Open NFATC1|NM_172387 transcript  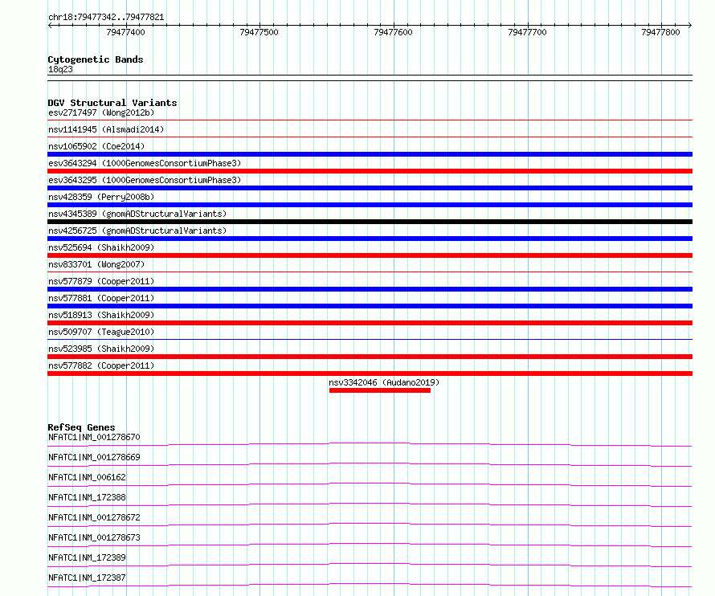click(x=87, y=578)
